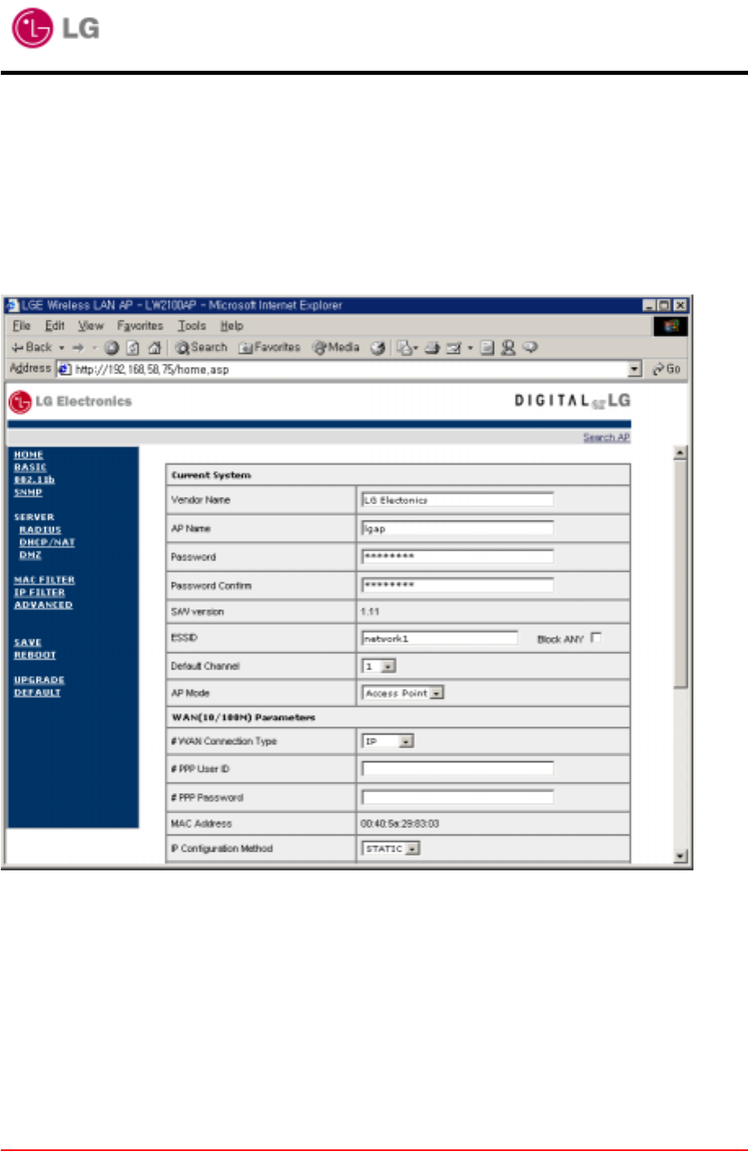This screenshot has height=1151, width=748.
Task: Open the BASIC sidebar link
Action: 30,467
